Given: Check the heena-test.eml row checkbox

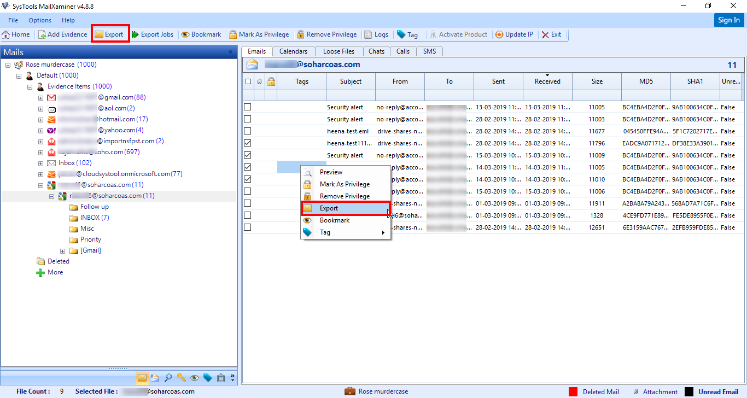Looking at the screenshot, I should 248,131.
